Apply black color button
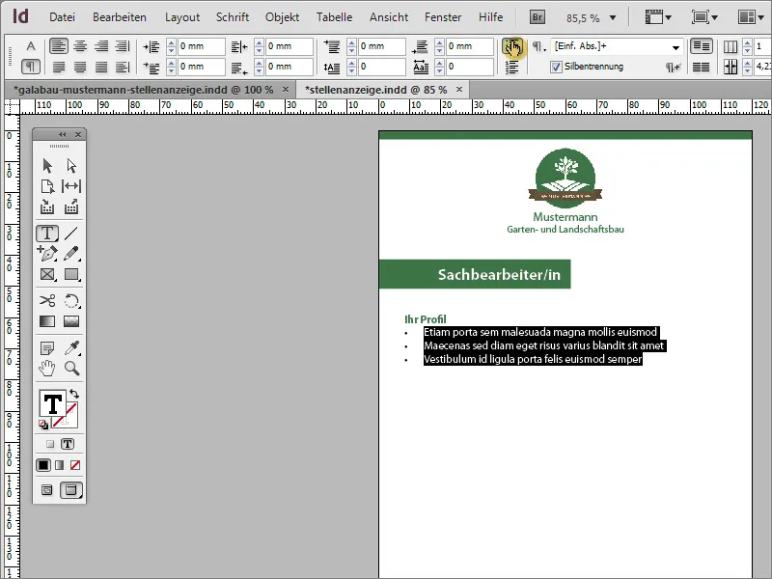Viewport: 772px width, 579px height. (x=43, y=465)
